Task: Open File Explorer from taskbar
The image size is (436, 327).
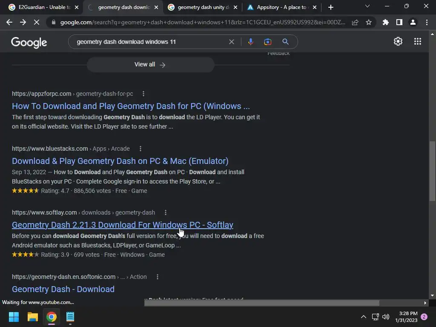Action: (32, 317)
